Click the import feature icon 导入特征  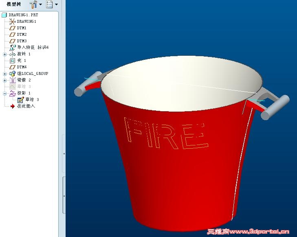point(13,48)
